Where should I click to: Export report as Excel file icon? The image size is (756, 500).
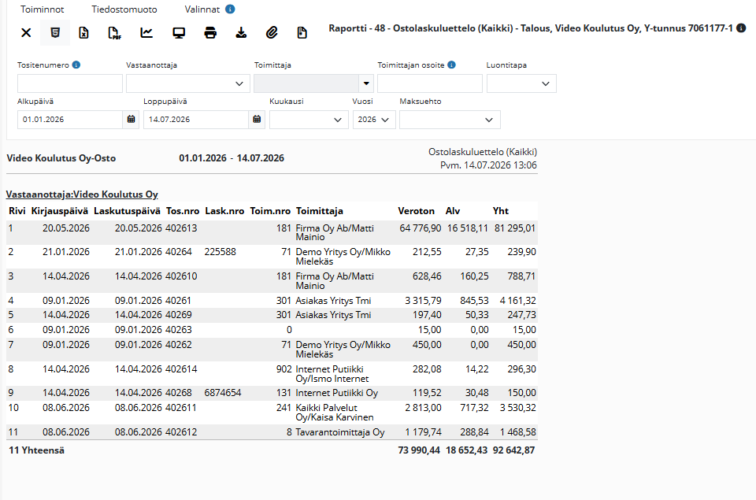[x=84, y=33]
